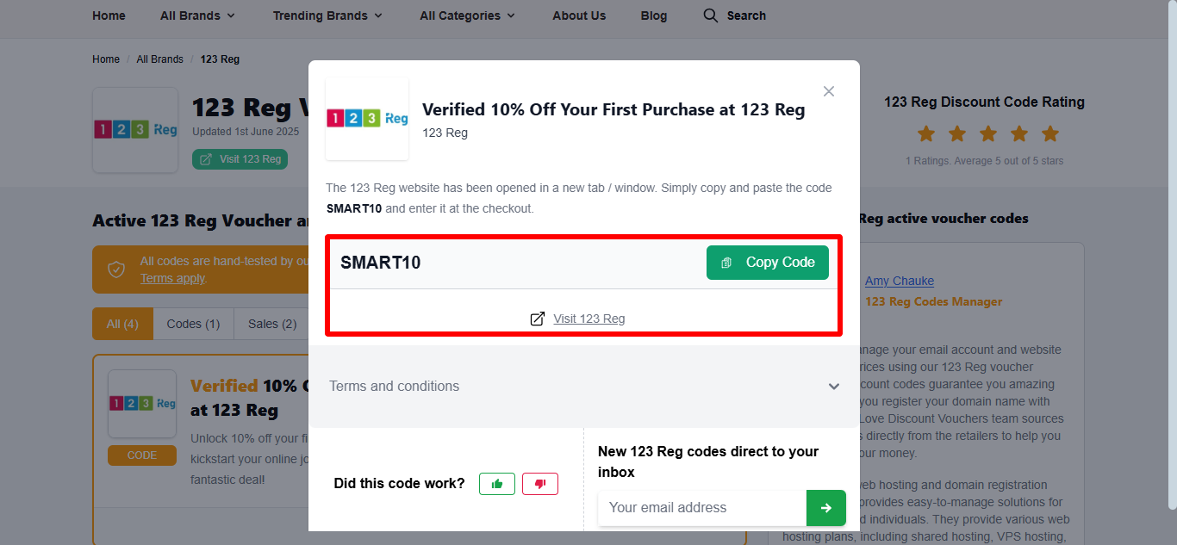Open the Amy Chauke author link
The height and width of the screenshot is (545, 1177).
coord(899,281)
